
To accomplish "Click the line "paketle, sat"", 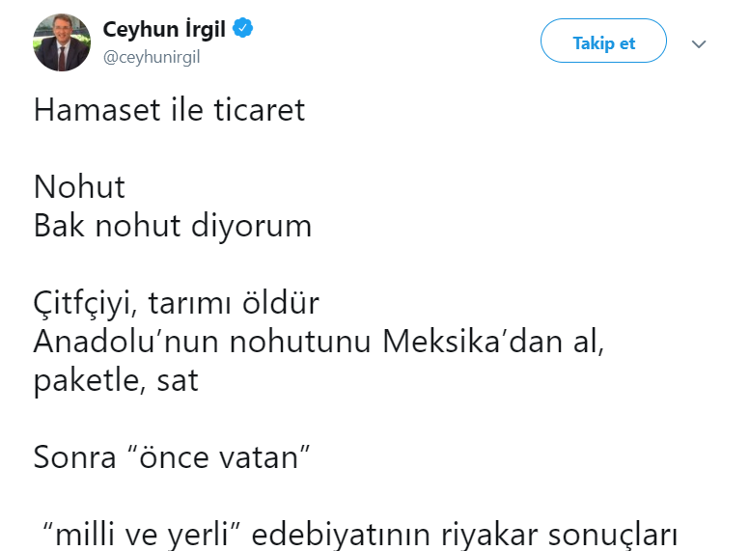I will point(116,380).
